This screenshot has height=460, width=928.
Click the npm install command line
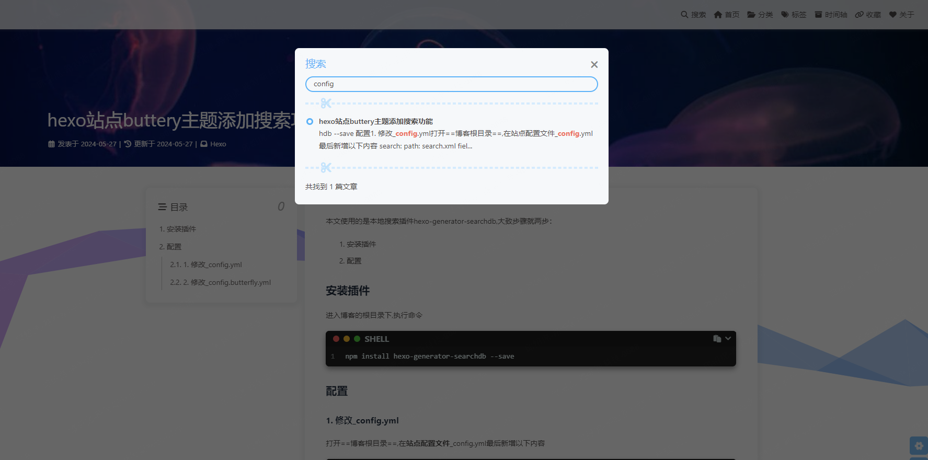pos(430,356)
